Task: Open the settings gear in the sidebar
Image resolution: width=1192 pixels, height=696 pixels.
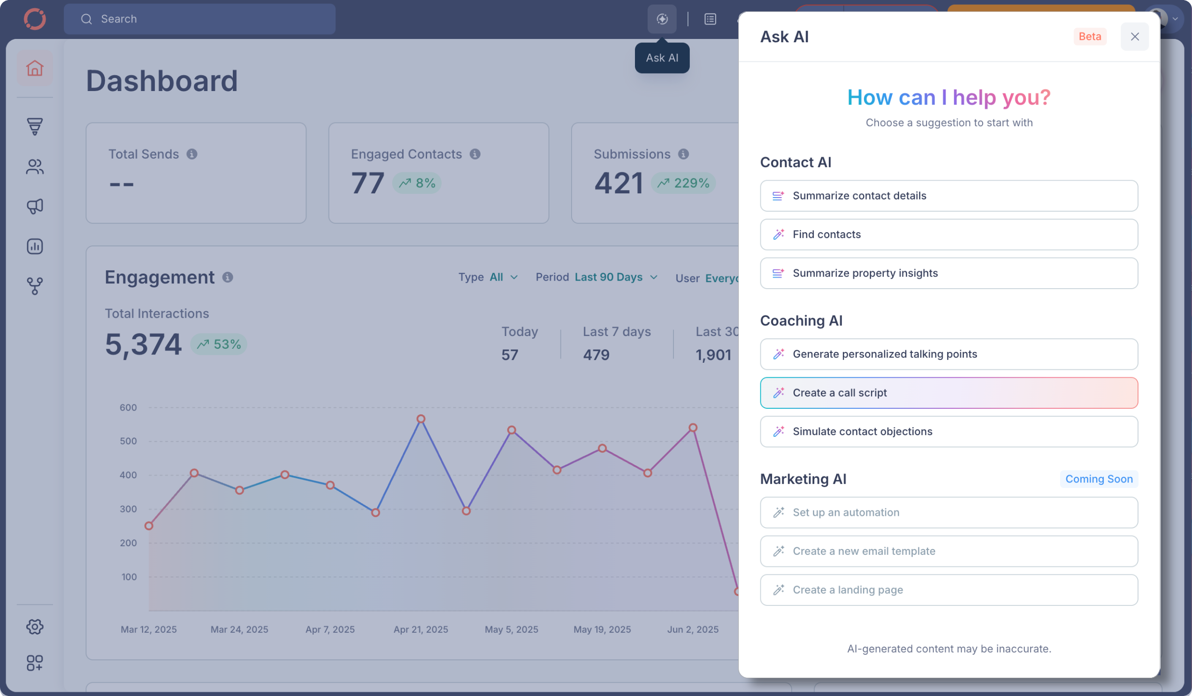Action: [x=35, y=627]
